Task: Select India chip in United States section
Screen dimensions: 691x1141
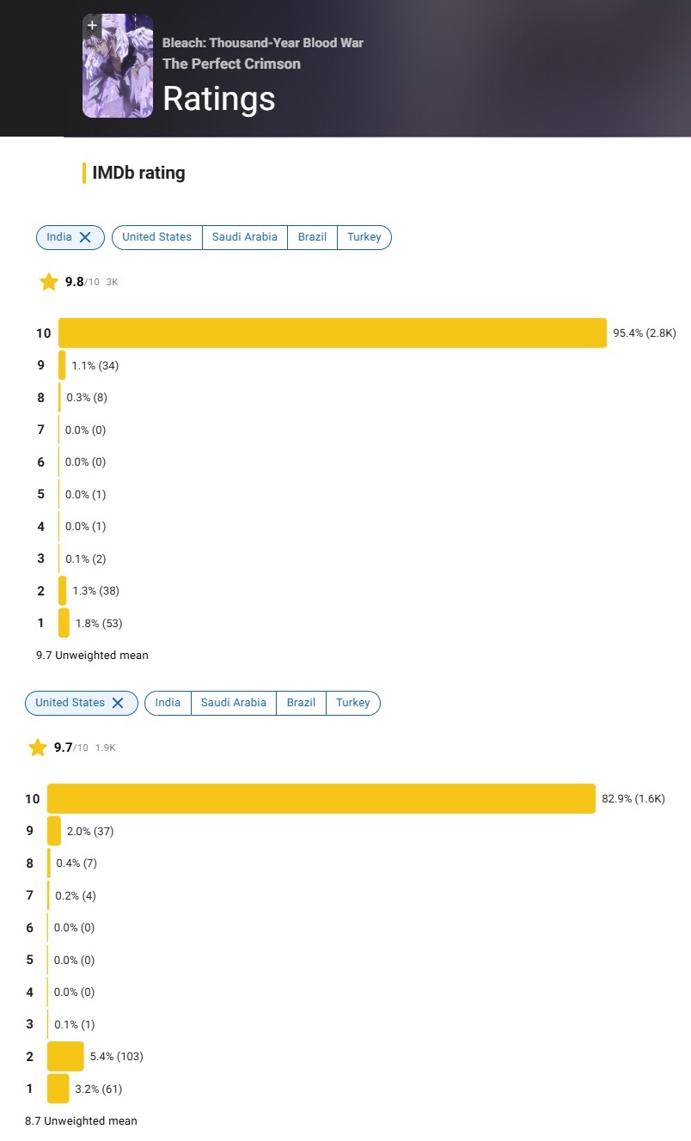Action: pos(168,703)
